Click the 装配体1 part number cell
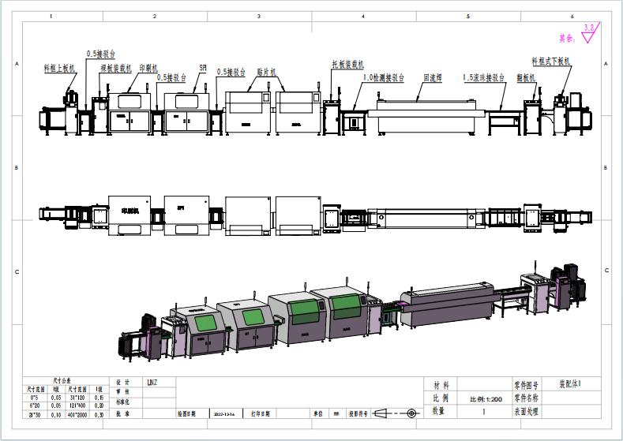Screen dimensions: 623x441 [x=569, y=384]
